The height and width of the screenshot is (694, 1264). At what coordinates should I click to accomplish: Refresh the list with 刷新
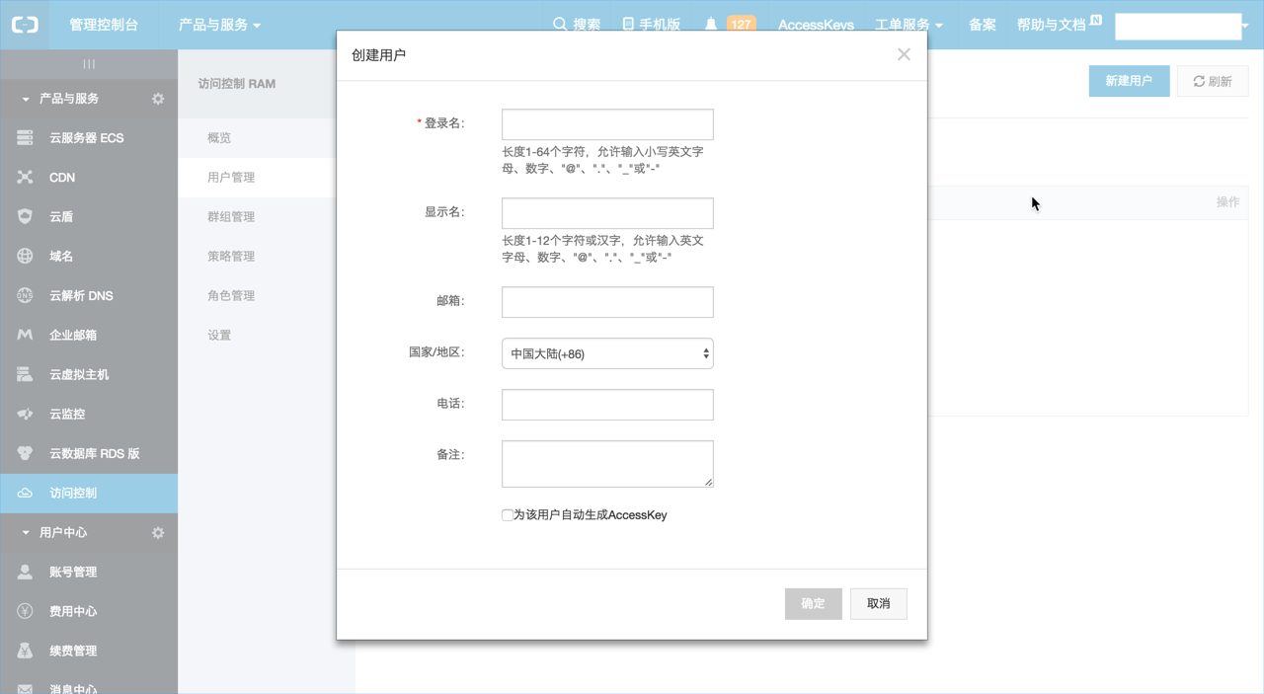pos(1213,81)
